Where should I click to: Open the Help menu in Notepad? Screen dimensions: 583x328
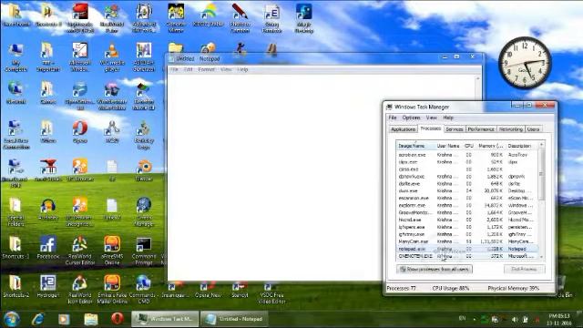tap(242, 69)
